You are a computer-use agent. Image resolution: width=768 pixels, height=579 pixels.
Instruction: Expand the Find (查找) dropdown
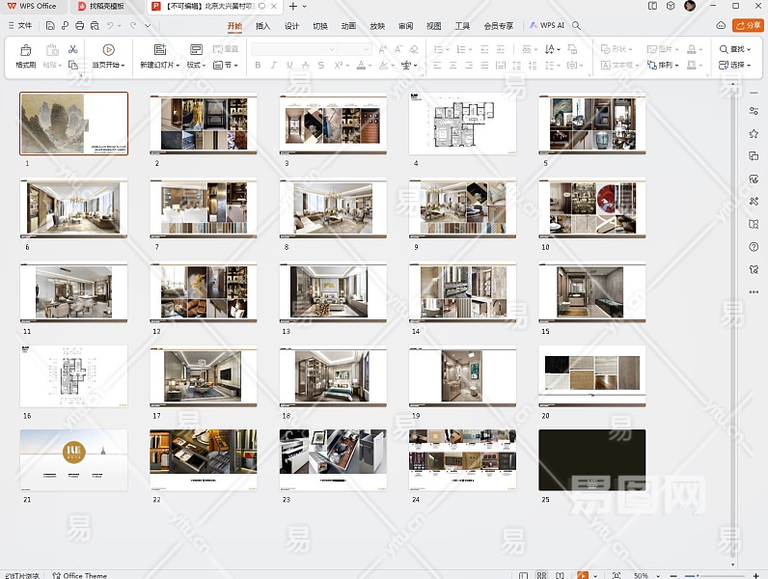pyautogui.click(x=748, y=48)
